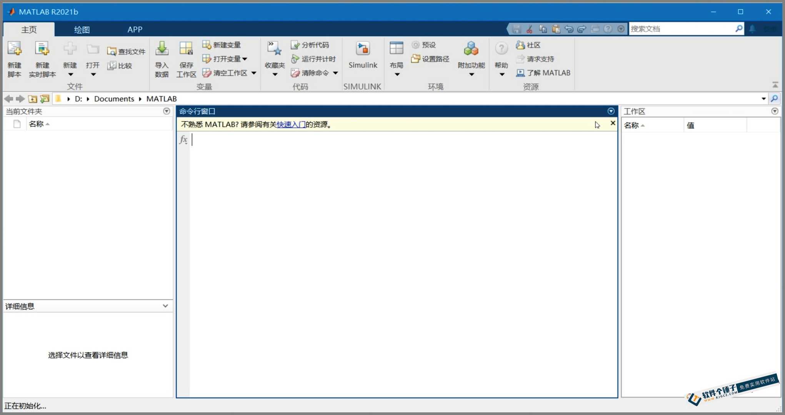Switch to the Home (主页) tab
Image resolution: width=785 pixels, height=415 pixels.
point(29,30)
